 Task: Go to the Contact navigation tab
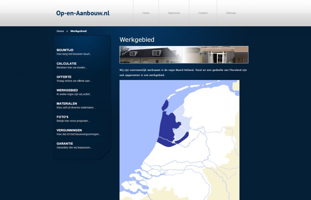[x=203, y=13]
